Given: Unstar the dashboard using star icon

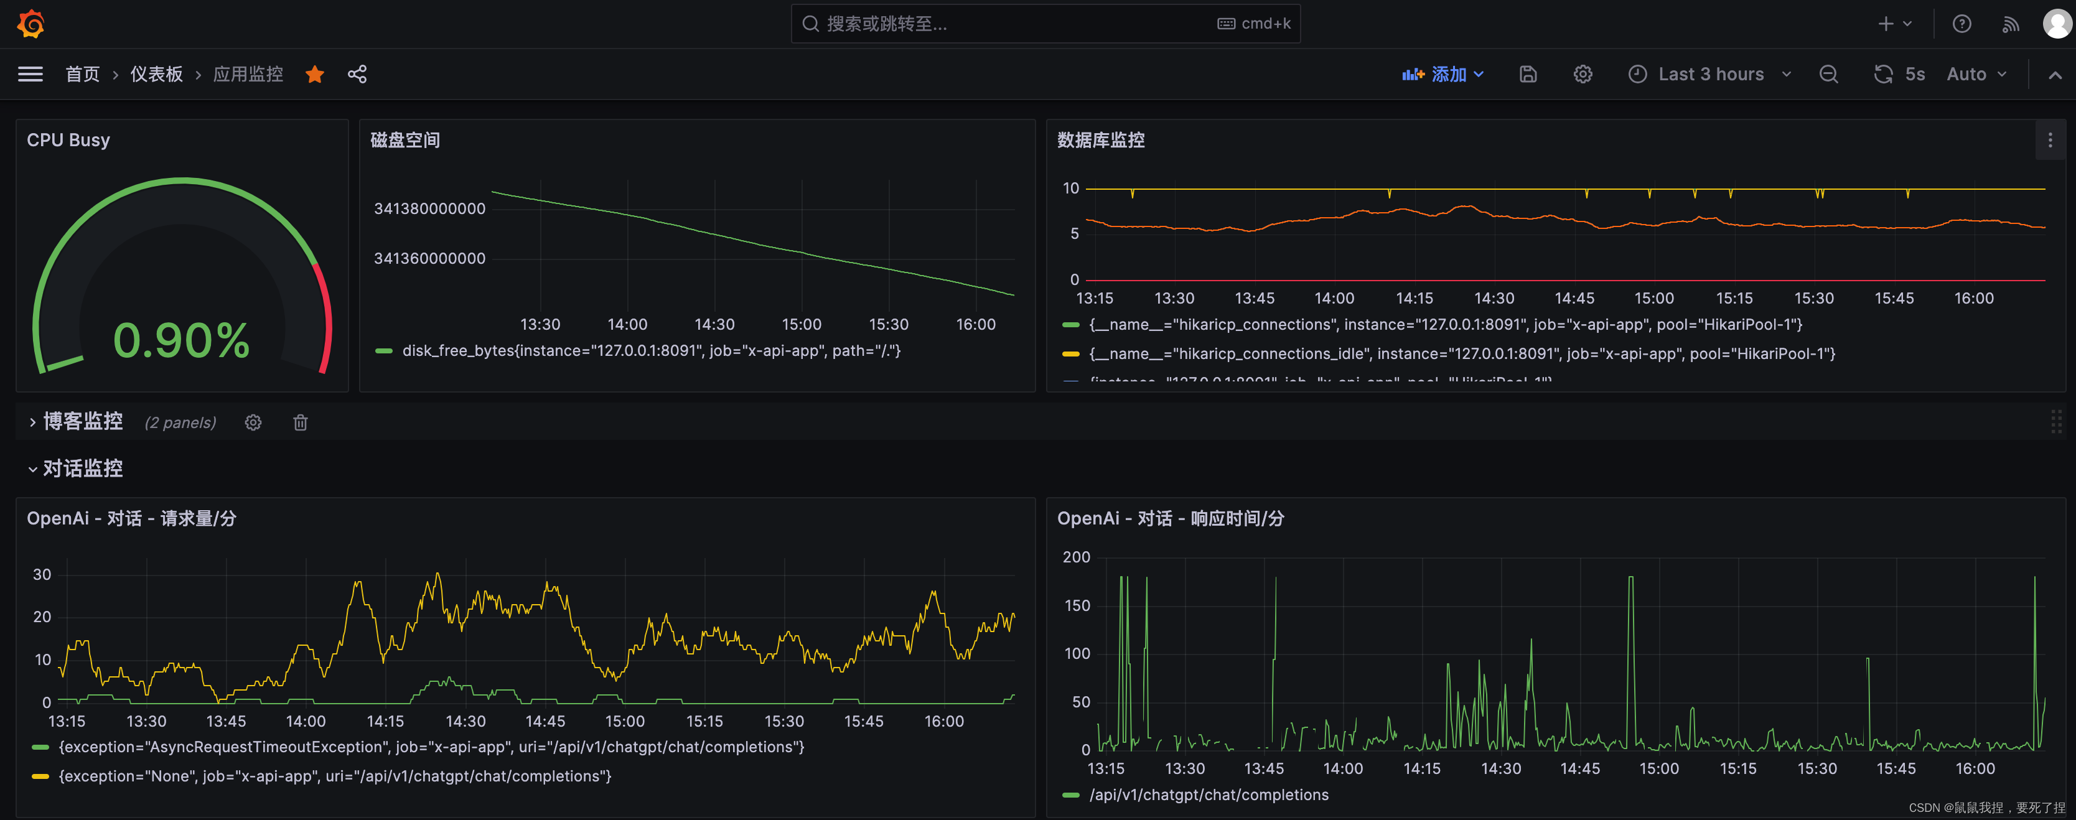Looking at the screenshot, I should click(314, 74).
